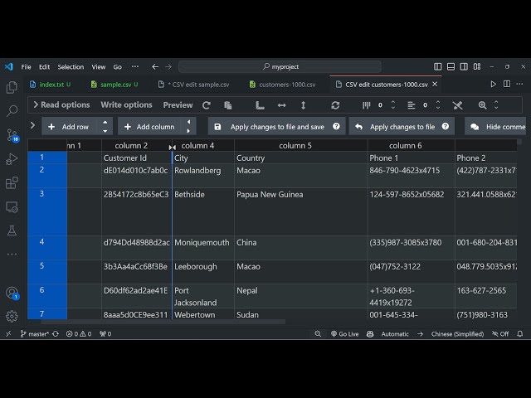Click the Add row button
531x398 pixels.
pyautogui.click(x=70, y=127)
